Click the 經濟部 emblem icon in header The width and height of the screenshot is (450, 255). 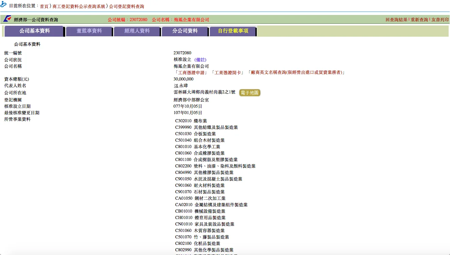pos(7,19)
